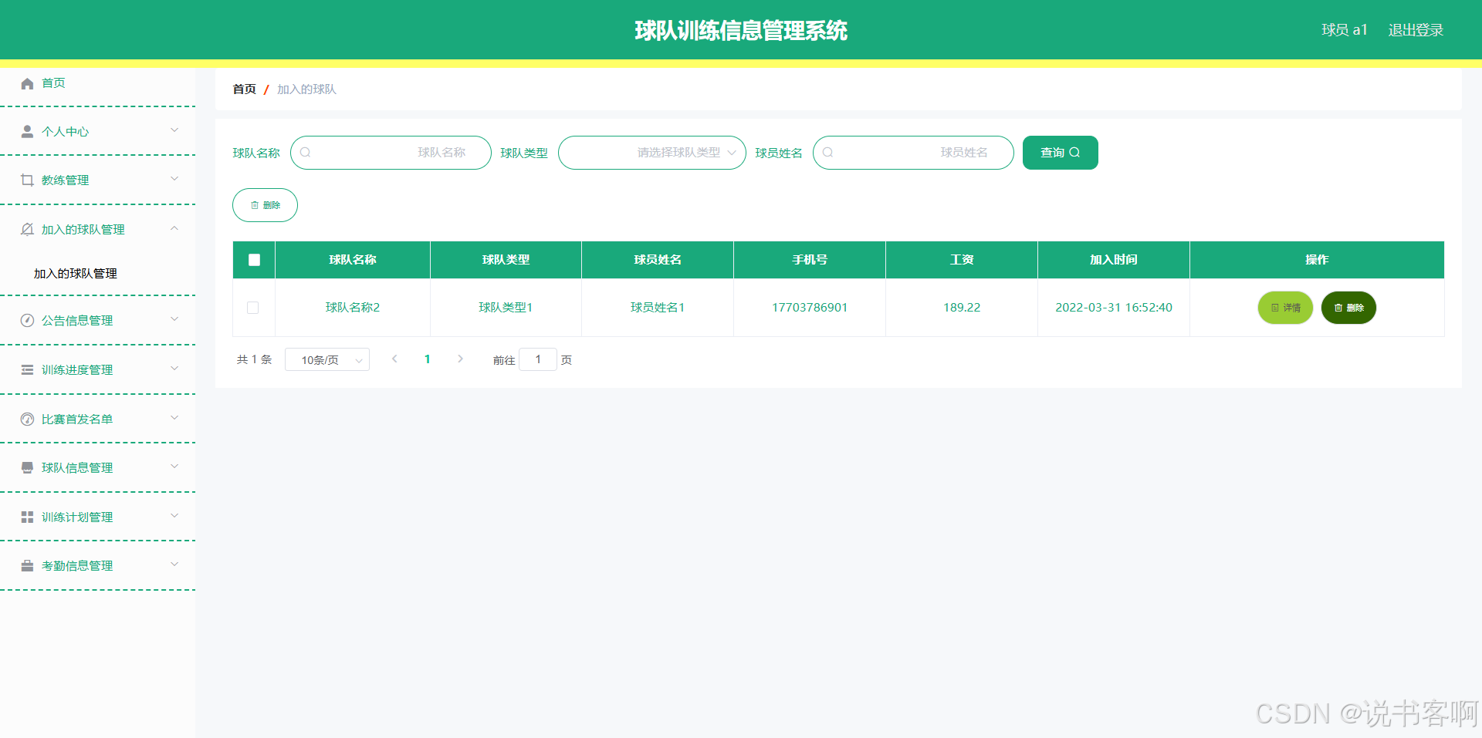
Task: Click into the 球队名称 search field
Action: (x=391, y=153)
